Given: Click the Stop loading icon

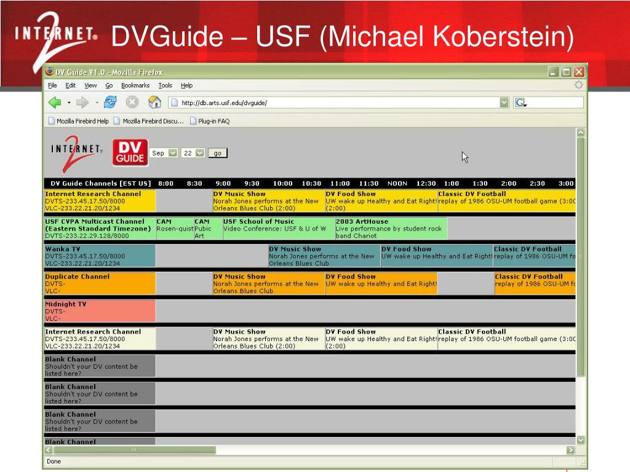Looking at the screenshot, I should (x=132, y=103).
